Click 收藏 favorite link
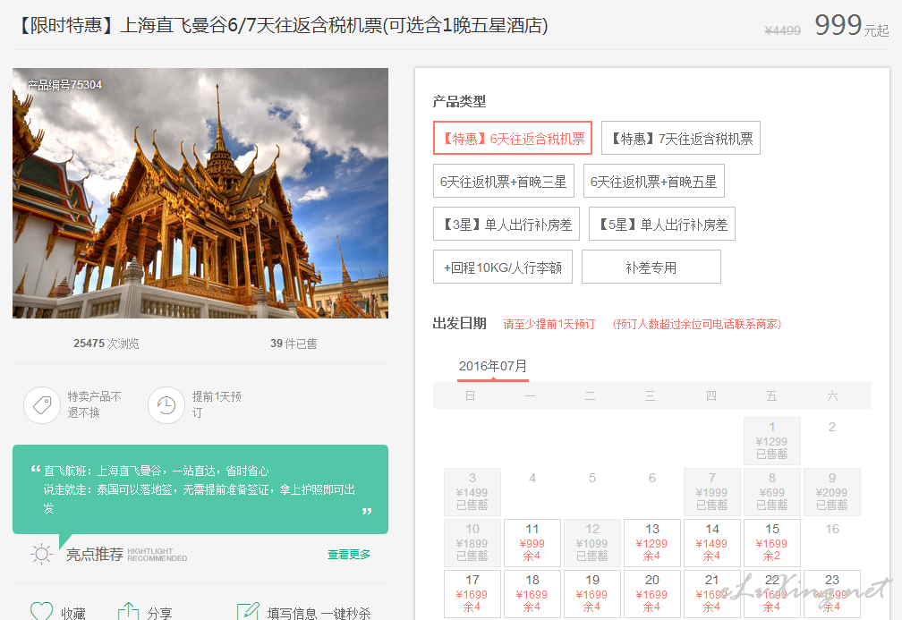Screen dimensions: 902x620 (x=73, y=613)
